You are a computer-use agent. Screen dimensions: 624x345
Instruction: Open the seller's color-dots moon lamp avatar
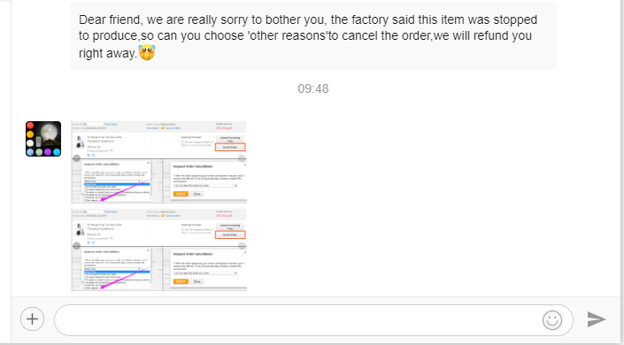[43, 139]
